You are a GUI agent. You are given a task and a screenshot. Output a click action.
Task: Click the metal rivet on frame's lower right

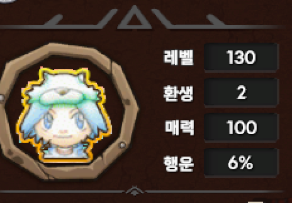tap(122, 145)
